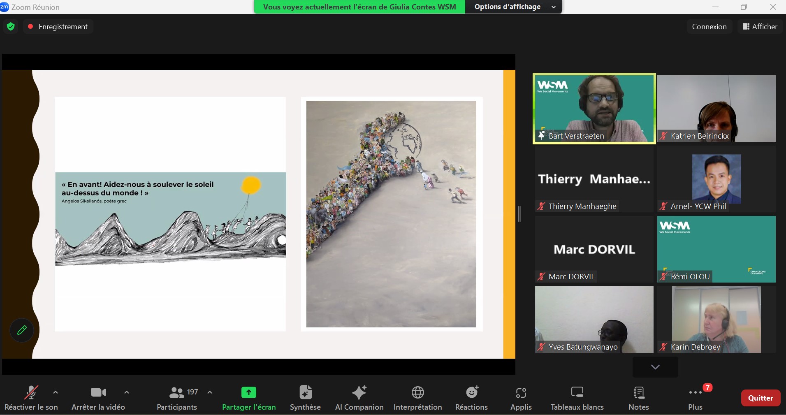Click the screen-share notice for Giulia Contes WSM
This screenshot has width=786, height=415.
coord(359,7)
